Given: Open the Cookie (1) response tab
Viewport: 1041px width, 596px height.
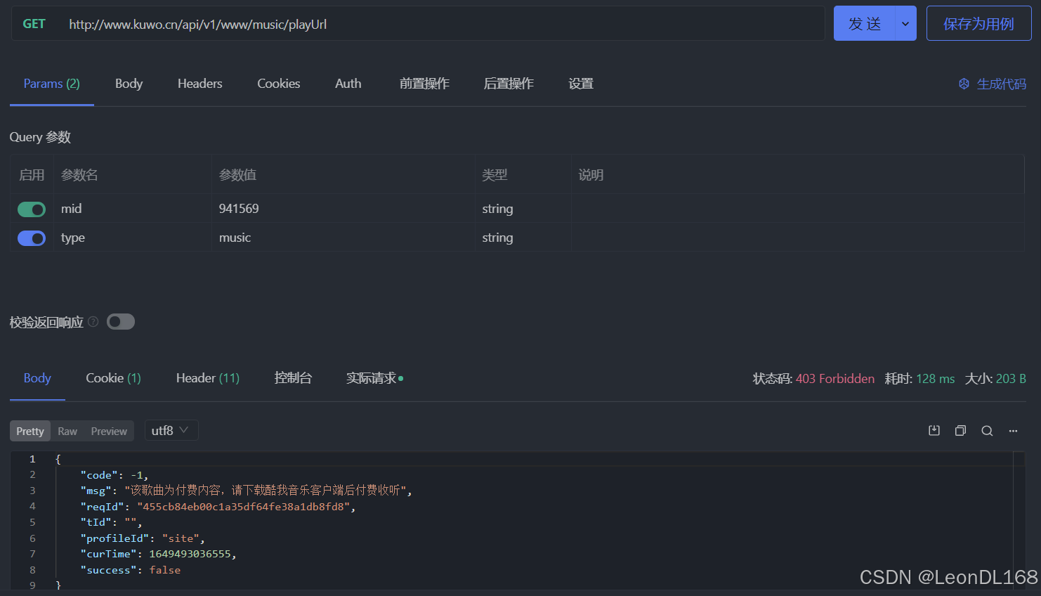Looking at the screenshot, I should (x=113, y=378).
